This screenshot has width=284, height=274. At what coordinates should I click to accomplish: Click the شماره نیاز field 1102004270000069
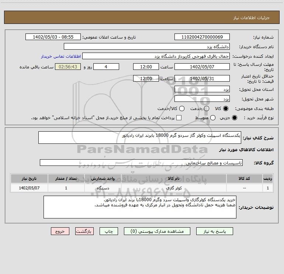(202, 37)
